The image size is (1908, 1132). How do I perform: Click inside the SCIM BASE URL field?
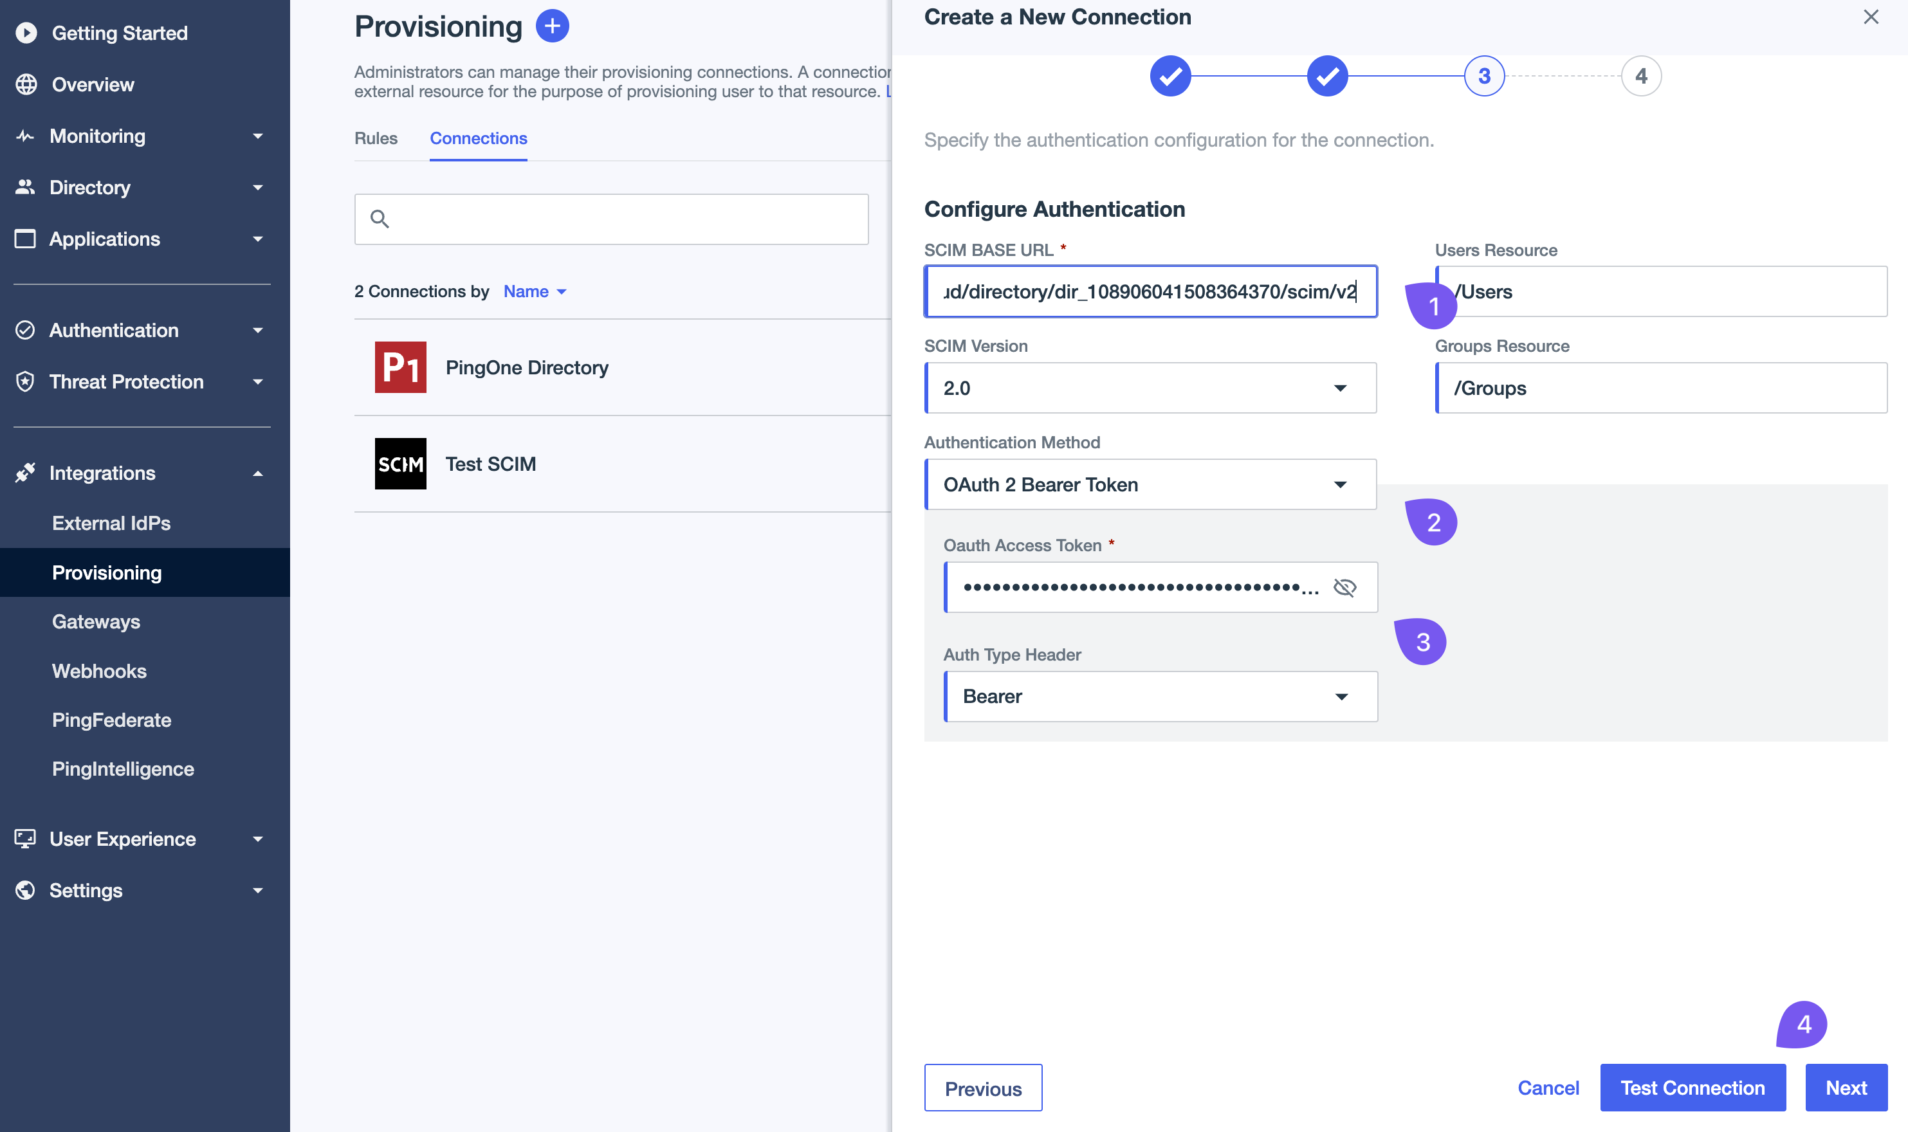pyautogui.click(x=1150, y=291)
